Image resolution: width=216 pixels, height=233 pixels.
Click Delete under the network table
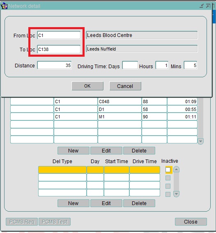(x=139, y=151)
